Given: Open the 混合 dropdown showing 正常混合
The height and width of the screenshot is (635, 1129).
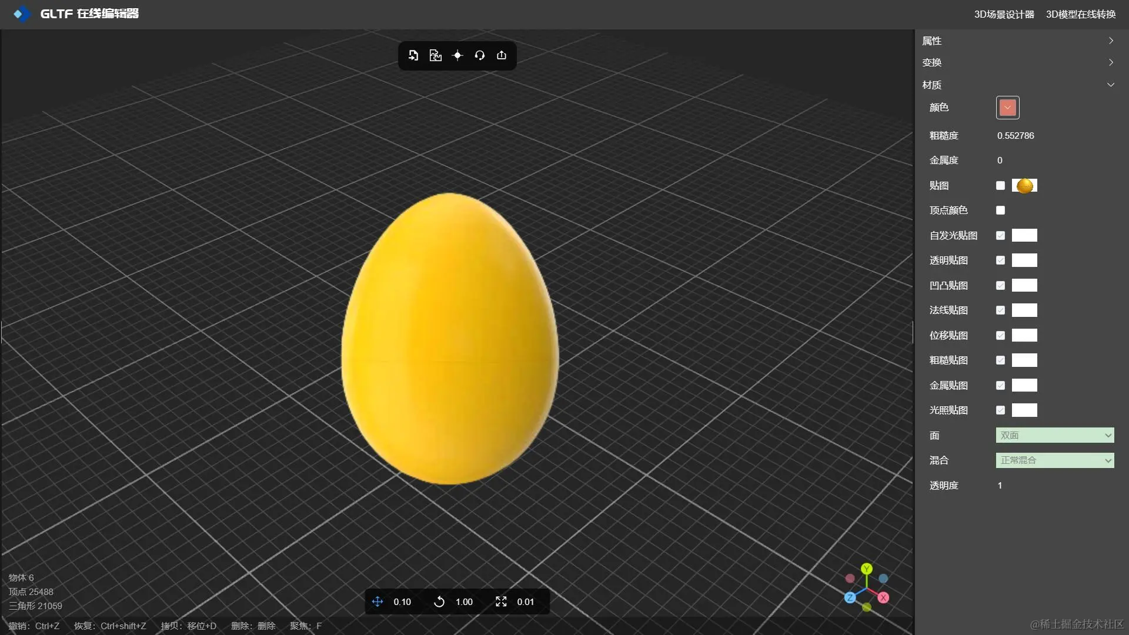Looking at the screenshot, I should point(1055,460).
